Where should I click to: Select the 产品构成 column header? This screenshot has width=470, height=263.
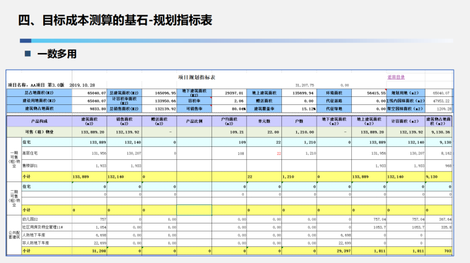(40, 122)
